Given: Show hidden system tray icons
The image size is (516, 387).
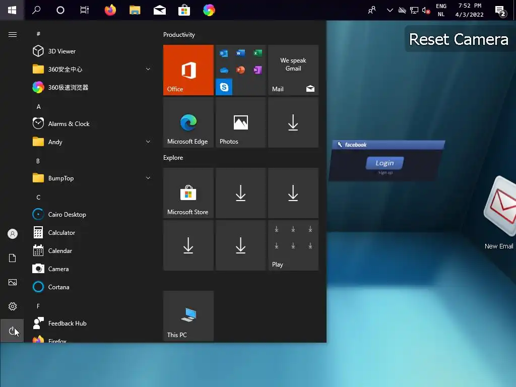Looking at the screenshot, I should [x=390, y=10].
